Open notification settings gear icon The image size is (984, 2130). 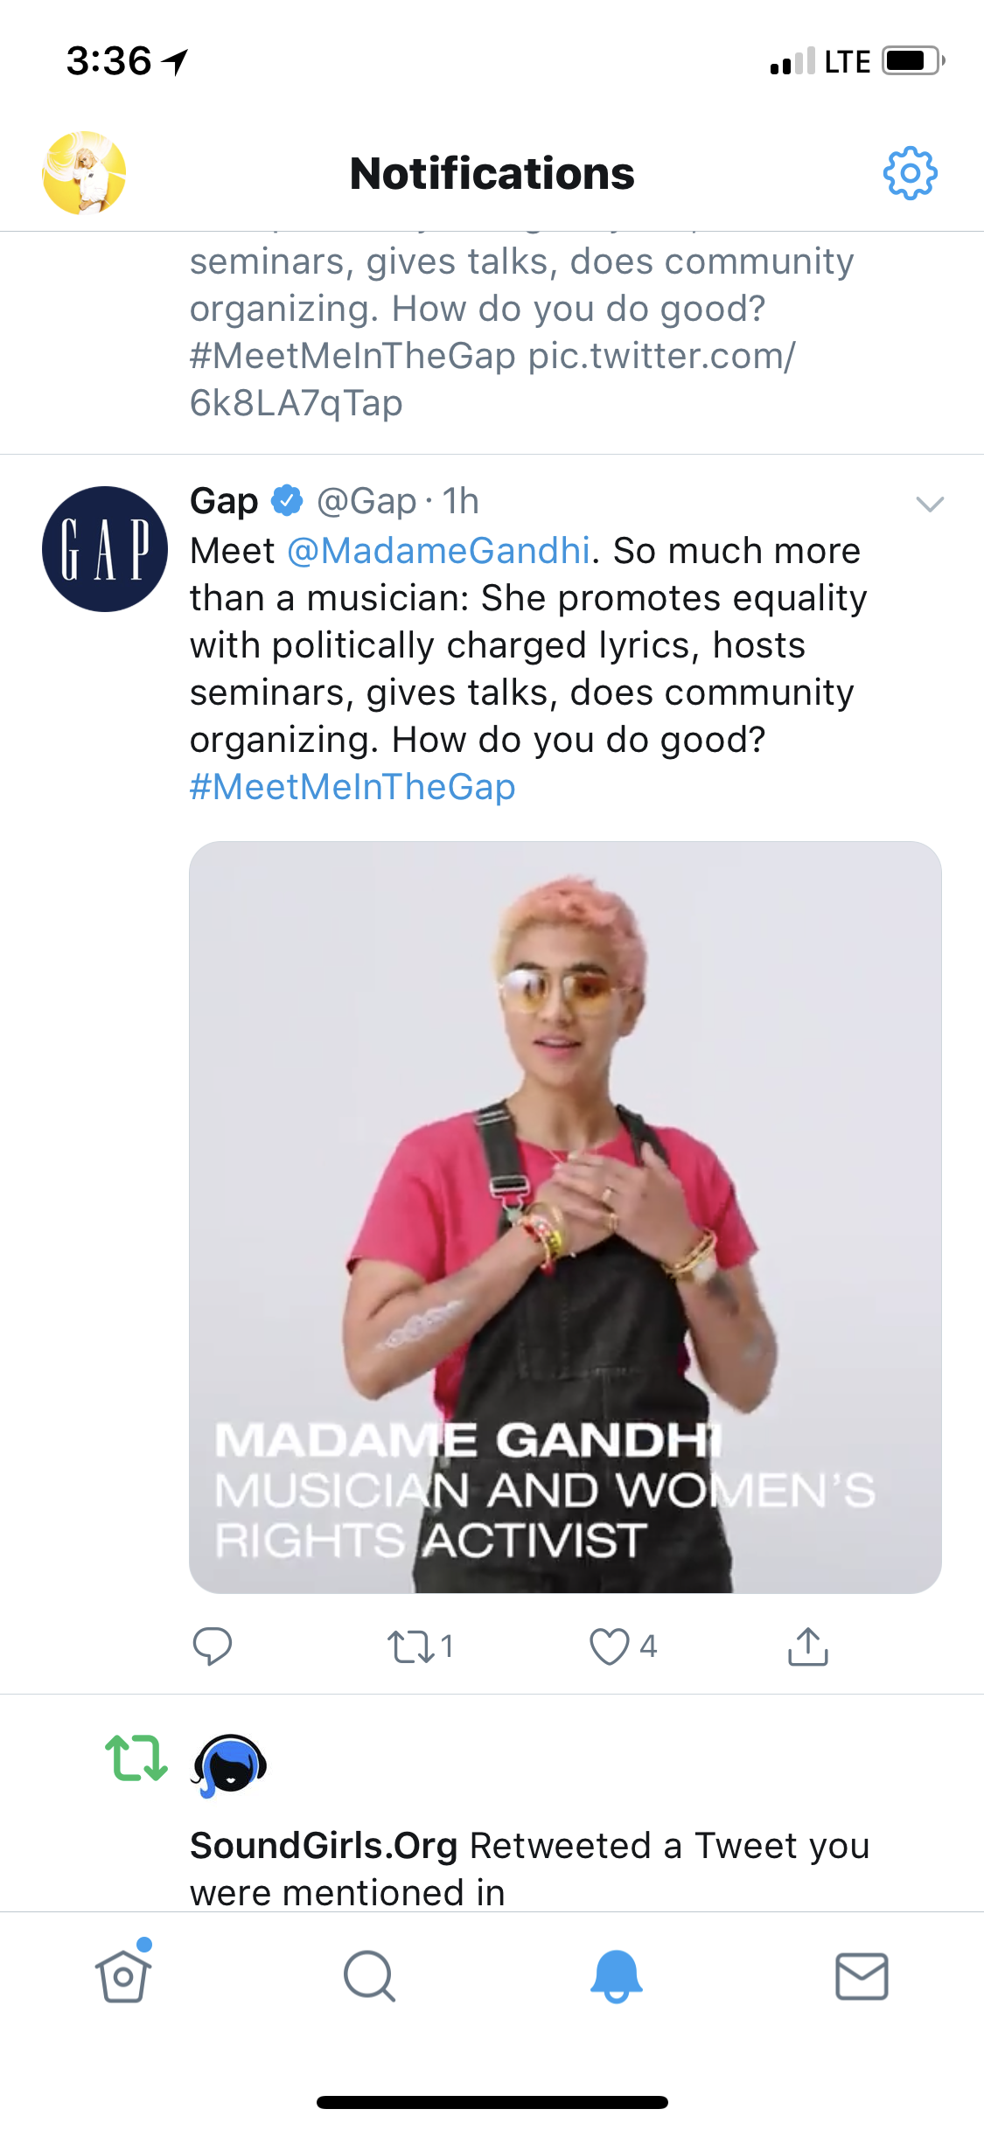click(910, 173)
